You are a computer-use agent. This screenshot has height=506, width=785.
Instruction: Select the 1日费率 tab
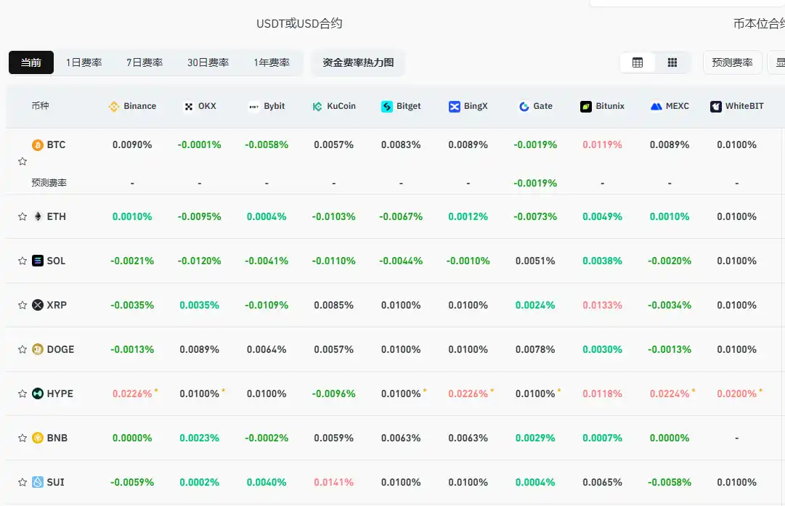[84, 62]
